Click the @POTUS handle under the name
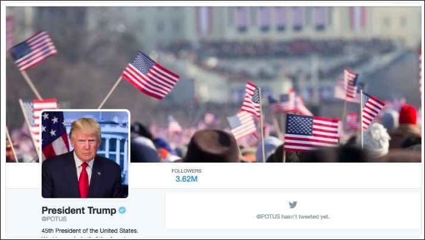The height and width of the screenshot is (240, 425). (x=54, y=219)
